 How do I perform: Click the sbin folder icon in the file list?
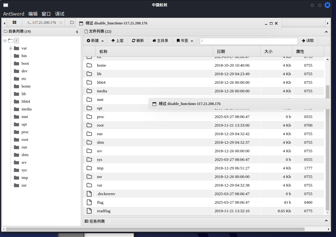(x=89, y=142)
